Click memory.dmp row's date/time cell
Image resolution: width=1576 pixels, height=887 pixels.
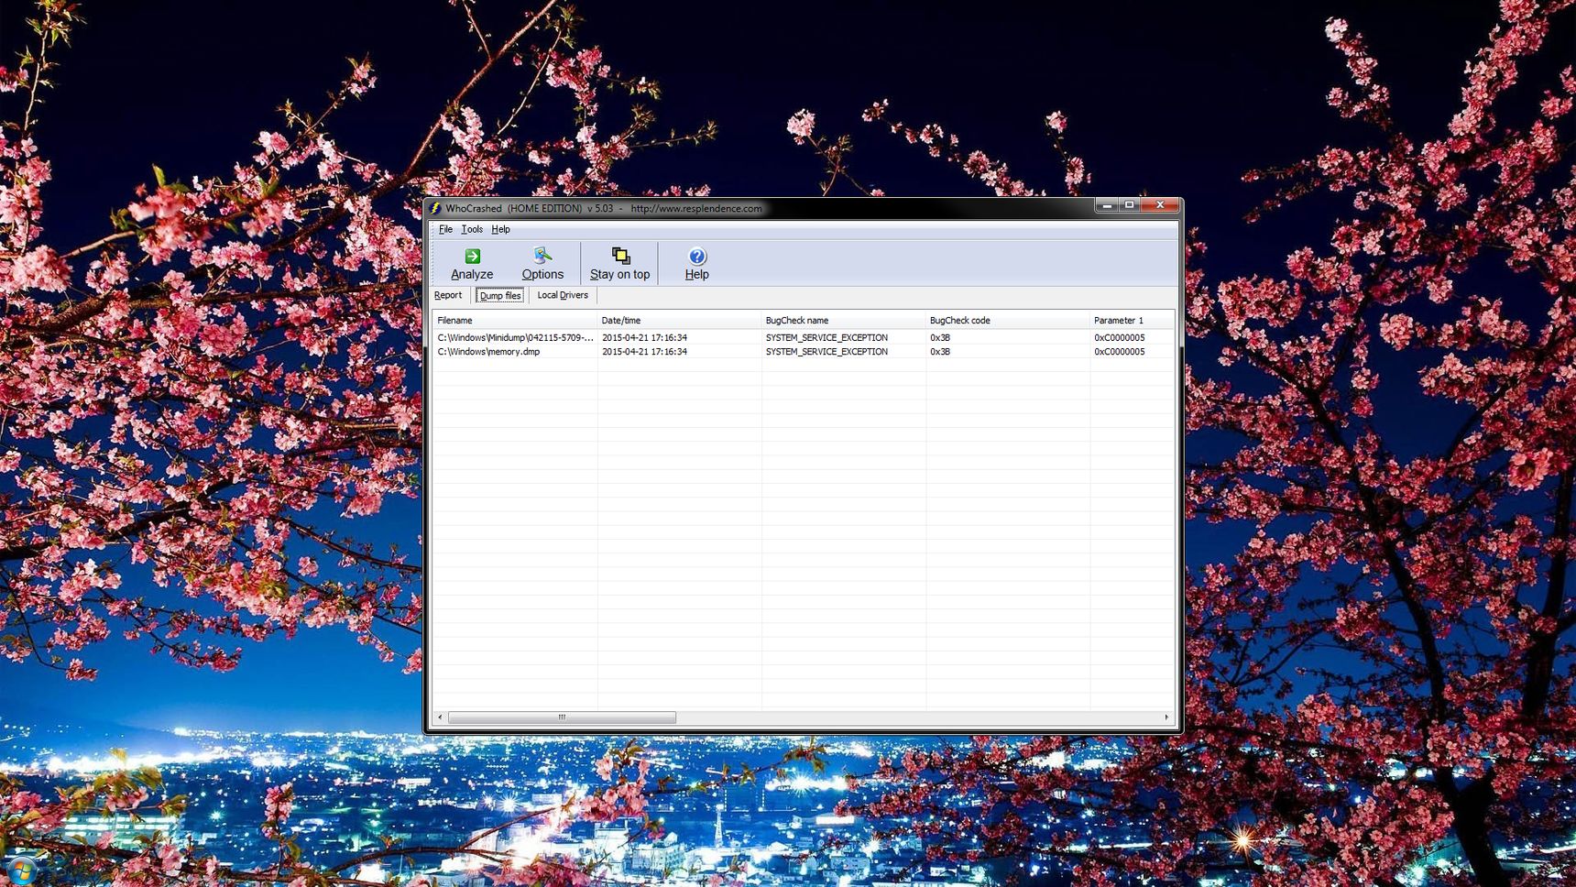point(644,352)
